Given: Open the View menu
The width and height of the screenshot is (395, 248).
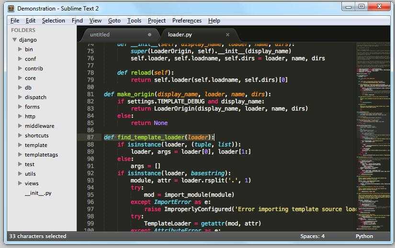Looking at the screenshot, I should [x=95, y=21].
